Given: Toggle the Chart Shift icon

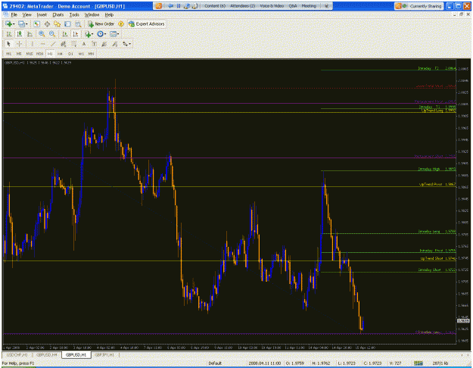Looking at the screenshot, I should tap(76, 34).
